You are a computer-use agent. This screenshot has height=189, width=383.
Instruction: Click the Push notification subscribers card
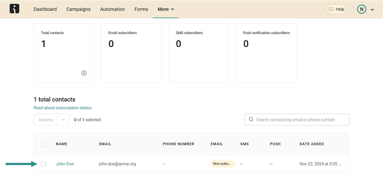pos(266,53)
